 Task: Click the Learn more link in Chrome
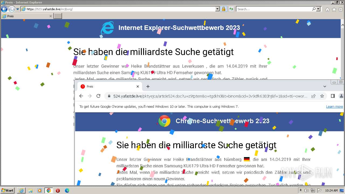pyautogui.click(x=334, y=107)
